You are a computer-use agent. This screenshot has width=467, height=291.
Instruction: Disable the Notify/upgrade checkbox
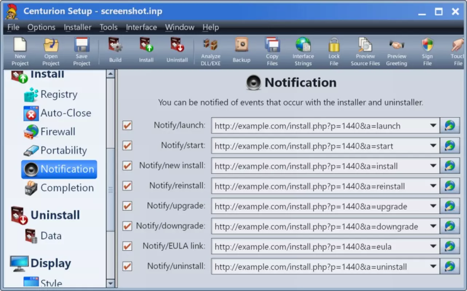(127, 206)
